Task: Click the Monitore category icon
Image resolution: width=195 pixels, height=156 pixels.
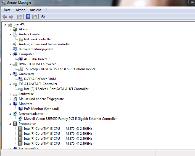Action: point(15,104)
